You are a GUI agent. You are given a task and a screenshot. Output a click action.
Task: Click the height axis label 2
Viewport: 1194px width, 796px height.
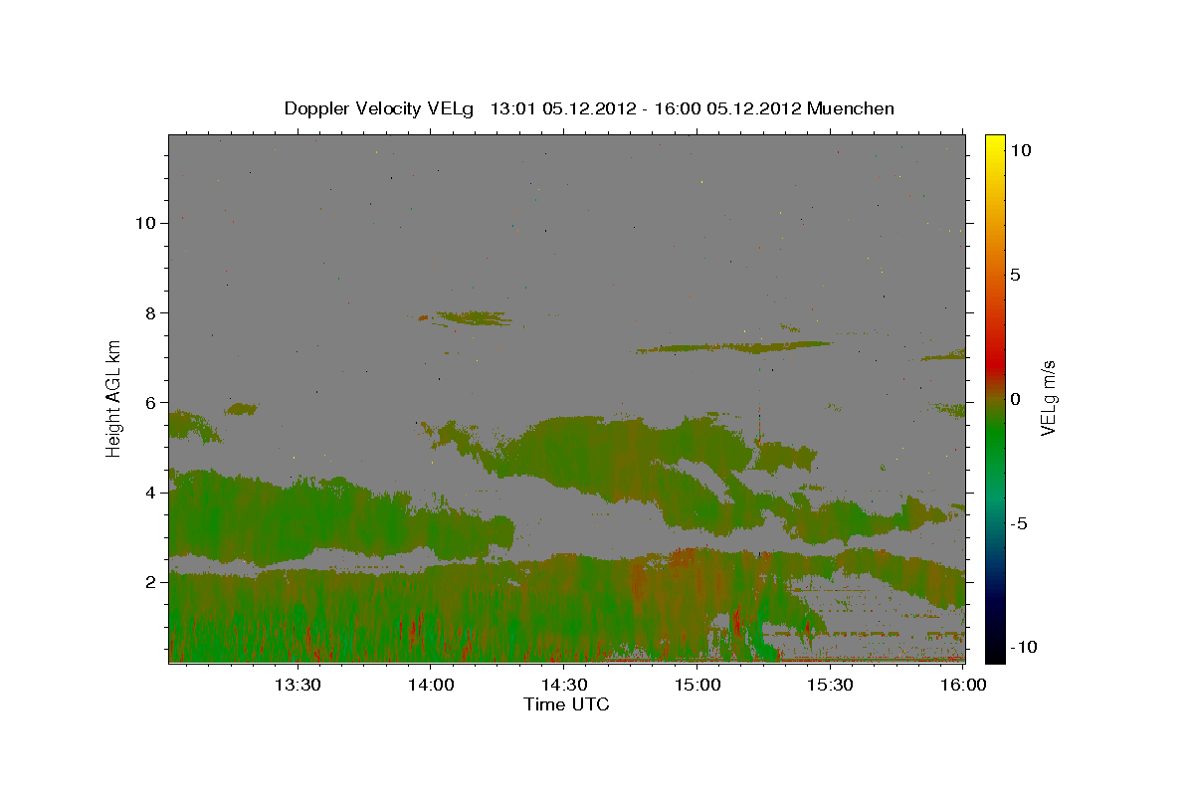click(152, 582)
